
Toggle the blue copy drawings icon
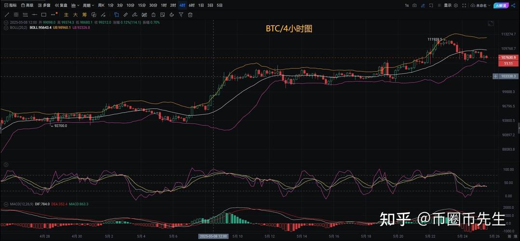tap(117, 15)
